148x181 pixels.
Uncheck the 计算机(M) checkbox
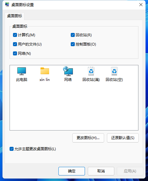(x=15, y=35)
